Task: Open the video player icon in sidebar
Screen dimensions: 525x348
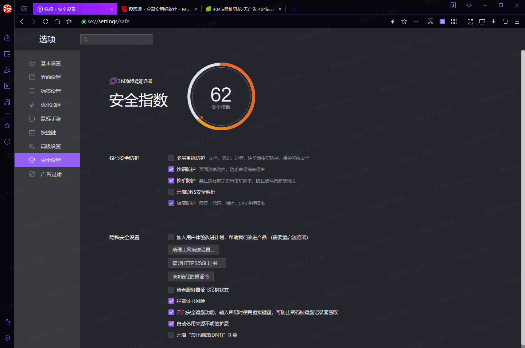Action: point(7,86)
